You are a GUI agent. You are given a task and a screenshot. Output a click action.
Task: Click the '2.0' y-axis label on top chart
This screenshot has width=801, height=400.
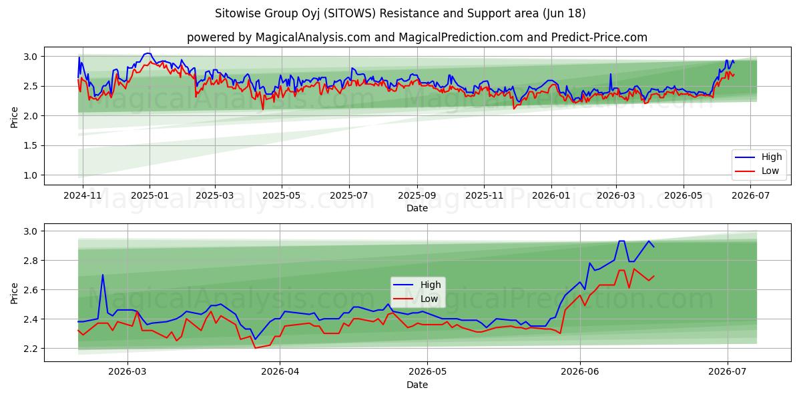32,116
